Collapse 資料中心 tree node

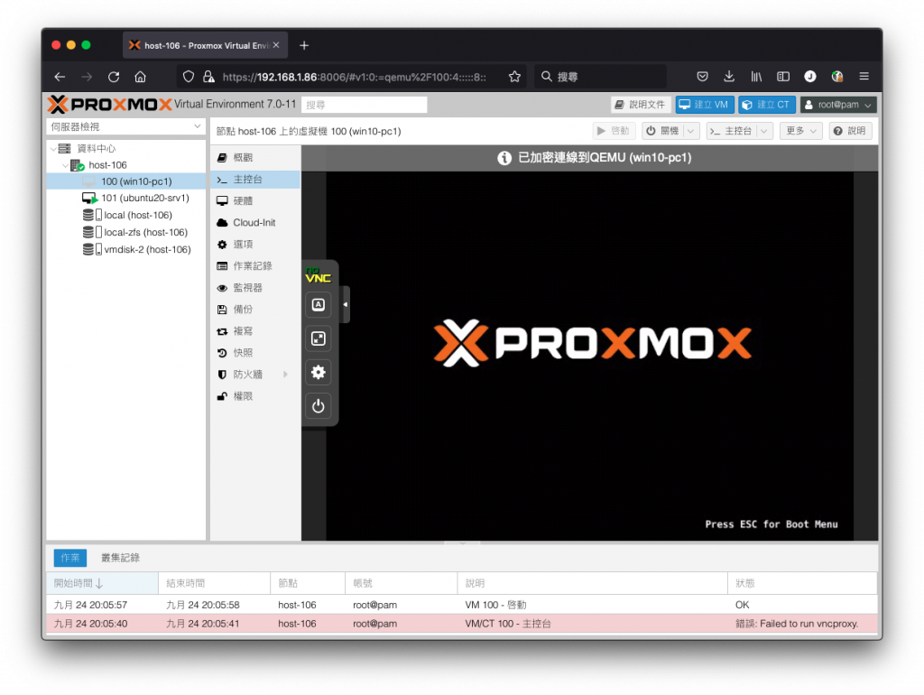tap(53, 149)
